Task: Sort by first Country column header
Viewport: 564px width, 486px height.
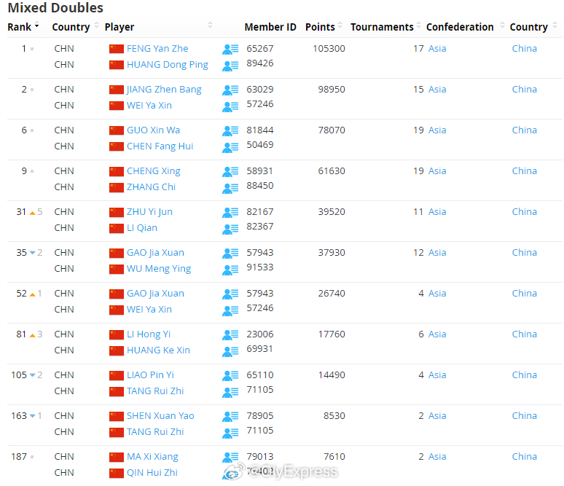Action: coord(75,27)
